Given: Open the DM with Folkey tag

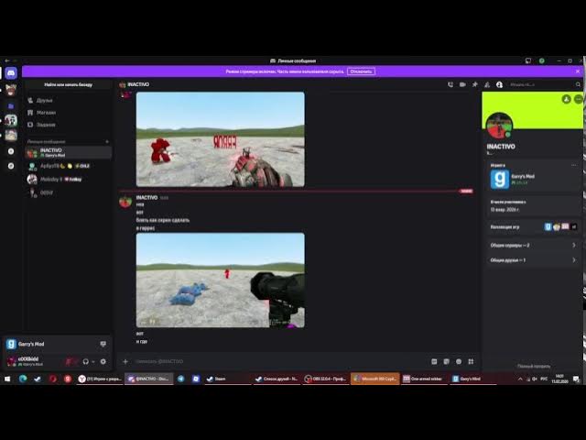Looking at the screenshot, I should click(69, 180).
